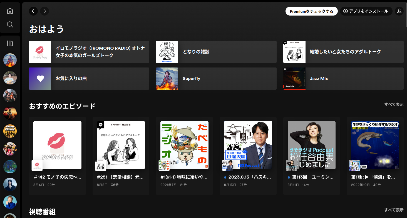This screenshot has height=218, width=407.
Task: Click Superfly artist tile thumbnail
Action: coord(167,79)
